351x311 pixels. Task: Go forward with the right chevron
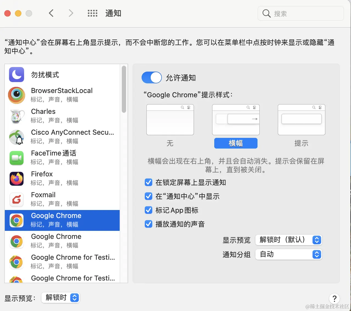click(x=71, y=13)
